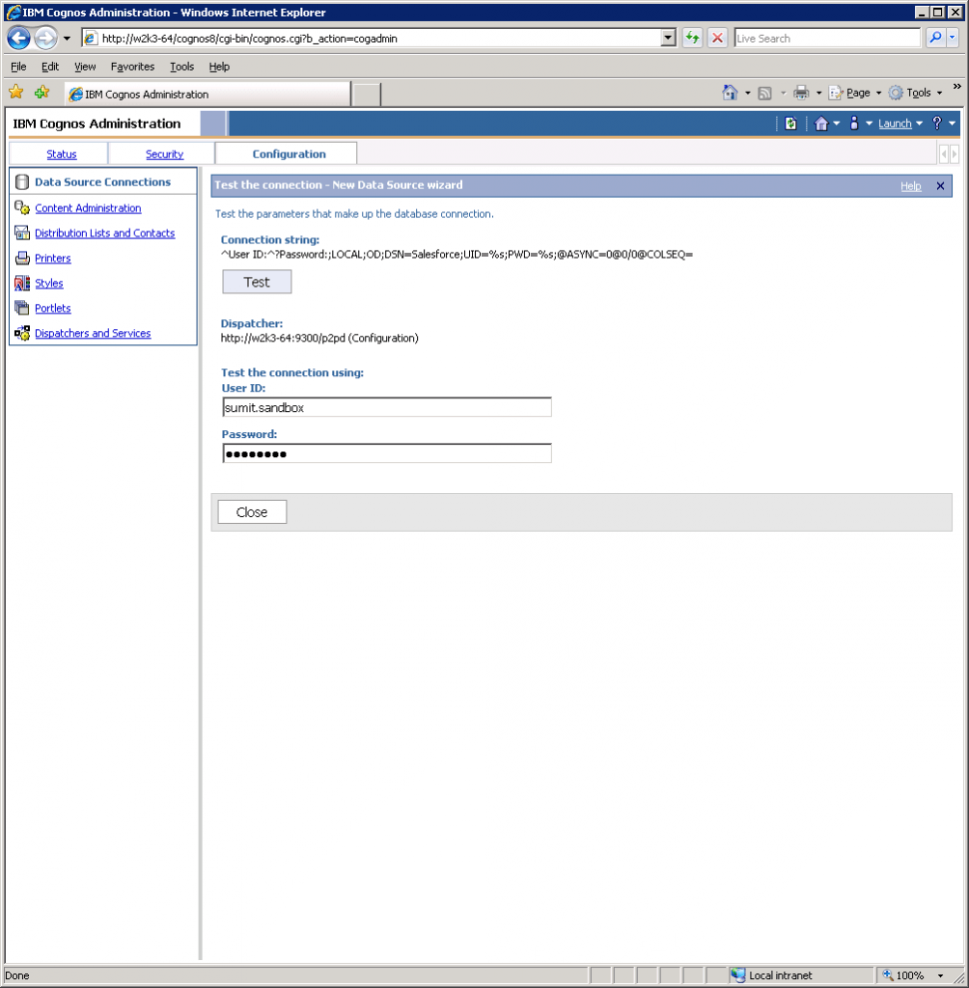Open the Tools menu in menu bar
Image resolution: width=969 pixels, height=988 pixels.
(181, 67)
